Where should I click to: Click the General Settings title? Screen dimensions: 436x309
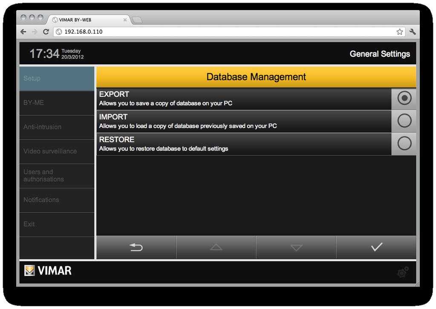tap(380, 54)
